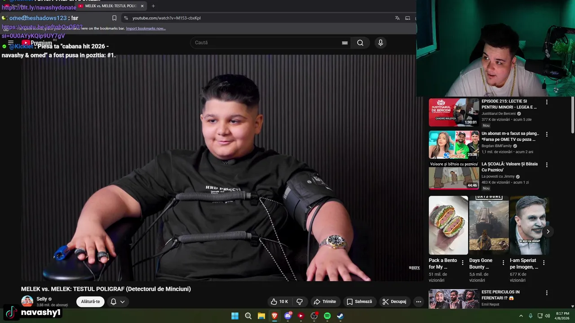Open the Selly channel name link
This screenshot has width=575, height=323.
coord(42,299)
